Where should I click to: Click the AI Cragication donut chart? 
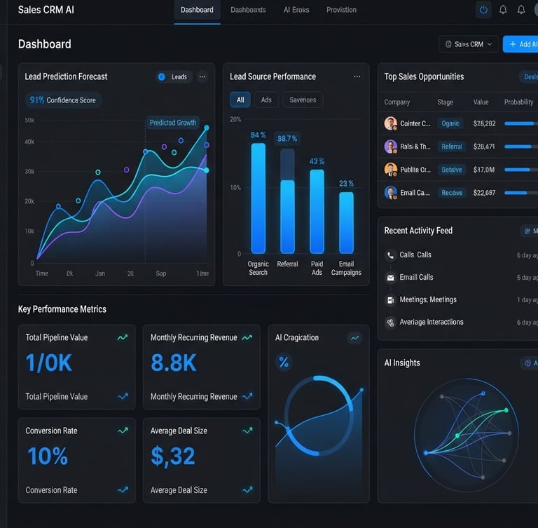coord(319,416)
